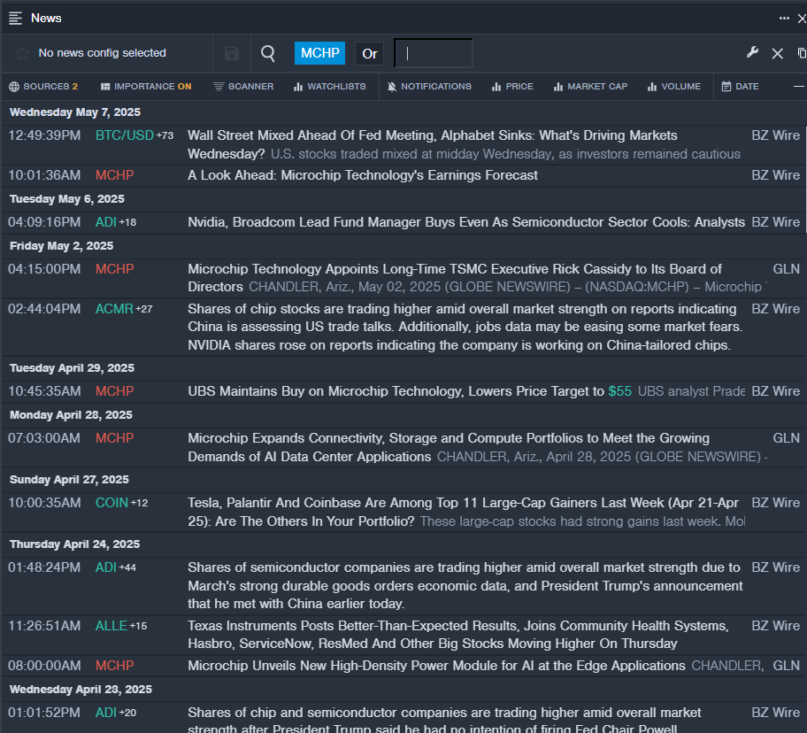Screen dimensions: 807x733
Task: Collapse the filter bar with dash icon
Action: pyautogui.click(x=799, y=87)
